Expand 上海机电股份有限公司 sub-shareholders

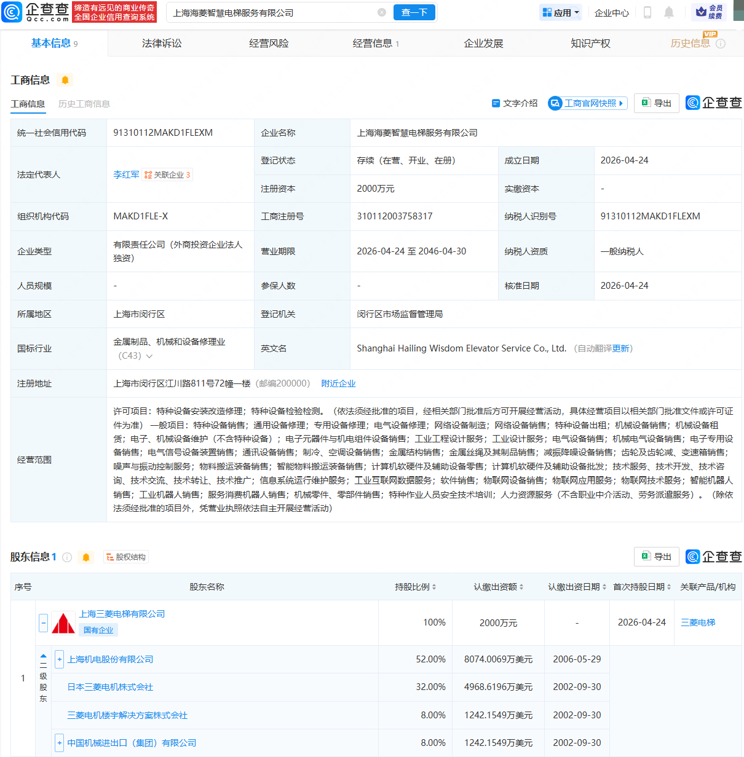point(60,659)
